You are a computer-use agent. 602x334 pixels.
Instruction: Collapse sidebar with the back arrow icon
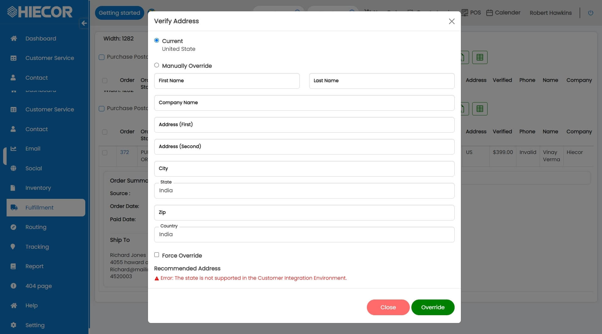click(x=84, y=23)
